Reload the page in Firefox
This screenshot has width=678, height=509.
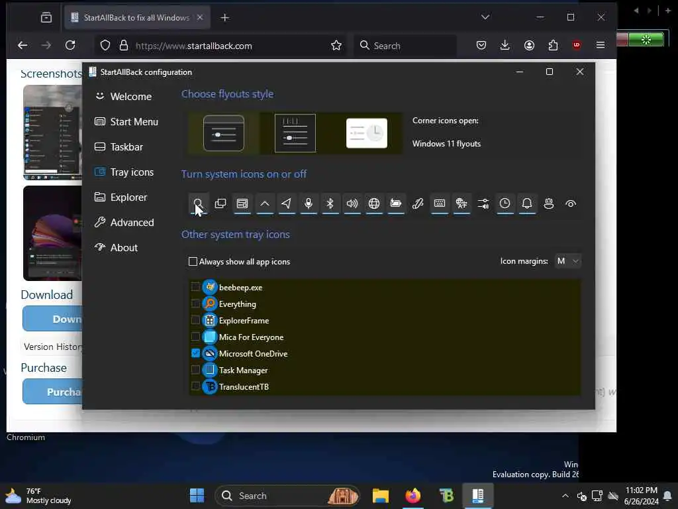70,45
